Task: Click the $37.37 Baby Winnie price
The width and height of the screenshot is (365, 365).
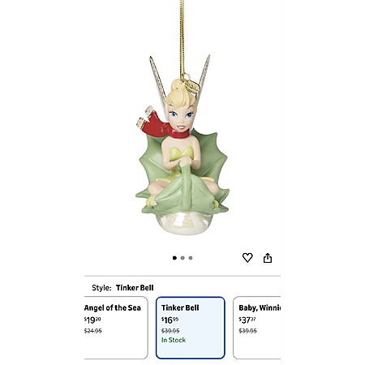Action: coord(247,320)
